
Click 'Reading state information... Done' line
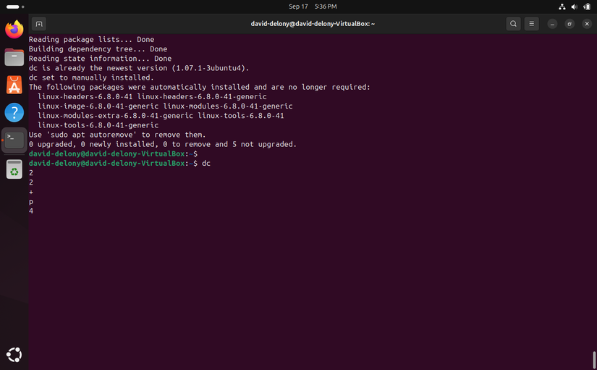click(x=100, y=59)
